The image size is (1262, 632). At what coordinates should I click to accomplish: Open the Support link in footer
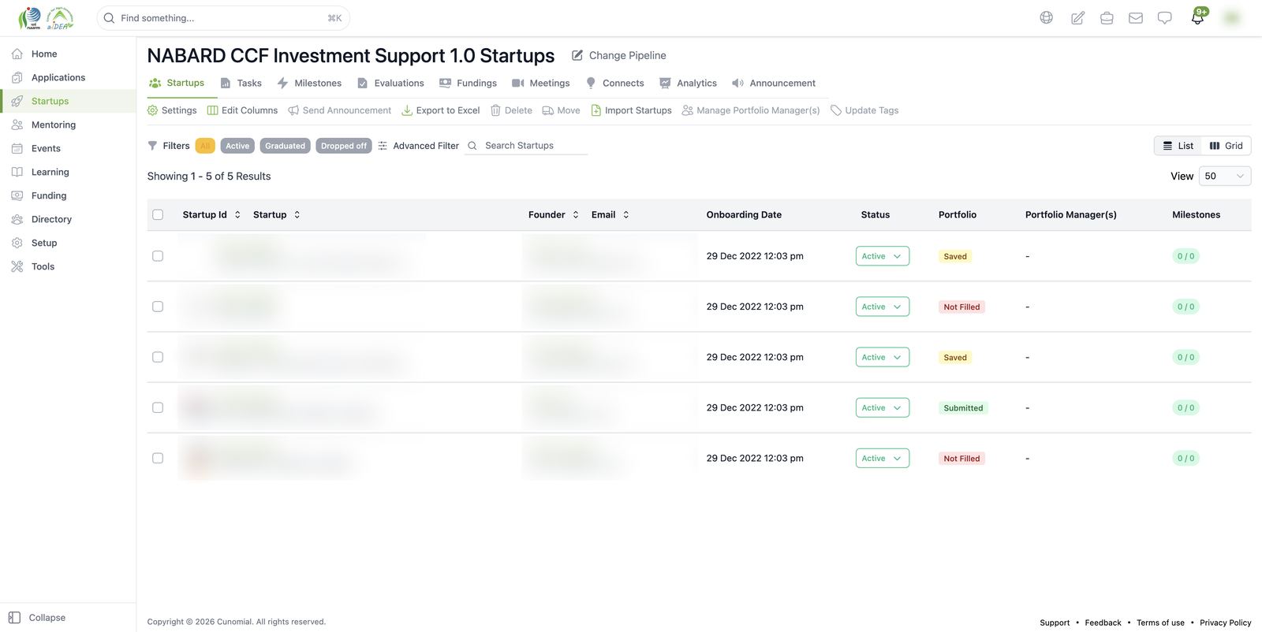click(1055, 623)
